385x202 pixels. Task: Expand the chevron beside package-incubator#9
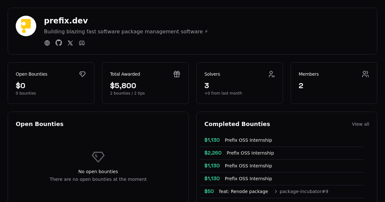[x=276, y=191]
